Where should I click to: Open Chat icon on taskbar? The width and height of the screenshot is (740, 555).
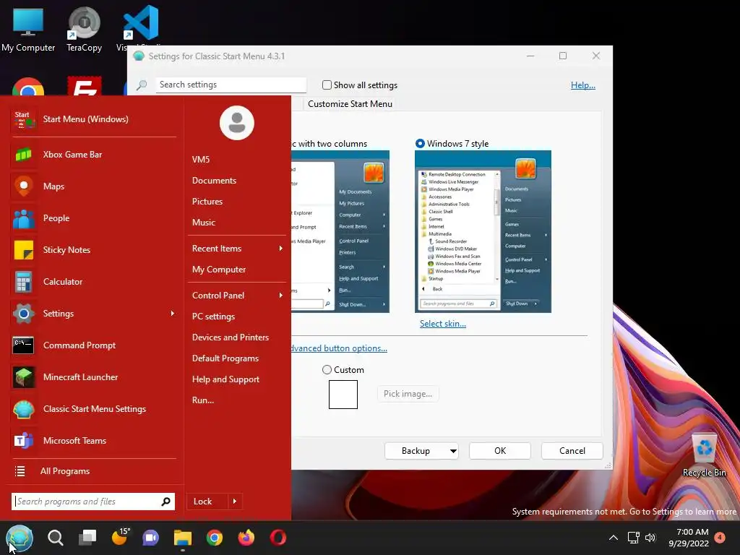point(151,538)
